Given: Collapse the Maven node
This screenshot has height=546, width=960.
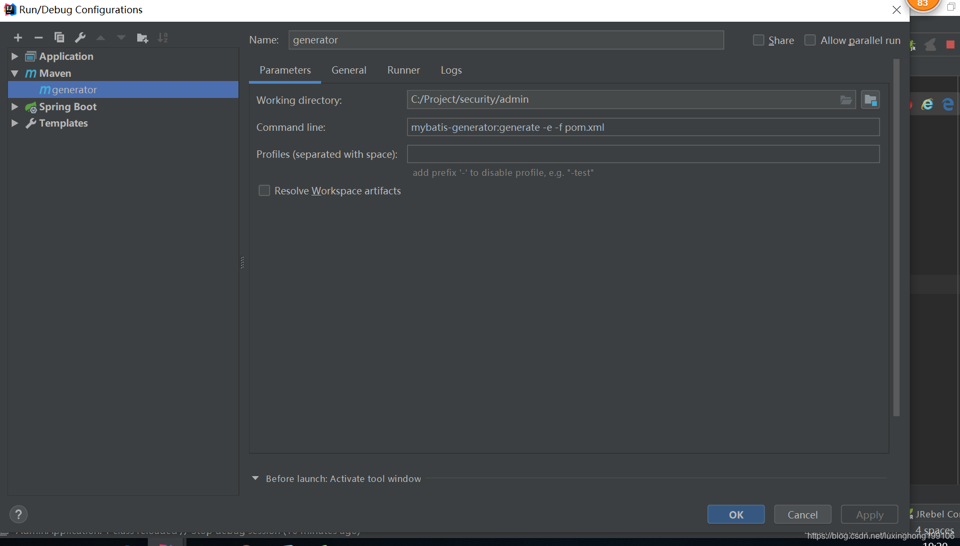Looking at the screenshot, I should (15, 73).
